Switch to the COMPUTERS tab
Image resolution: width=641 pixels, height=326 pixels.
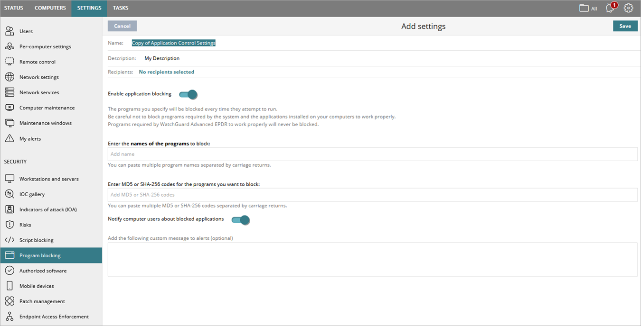point(50,8)
